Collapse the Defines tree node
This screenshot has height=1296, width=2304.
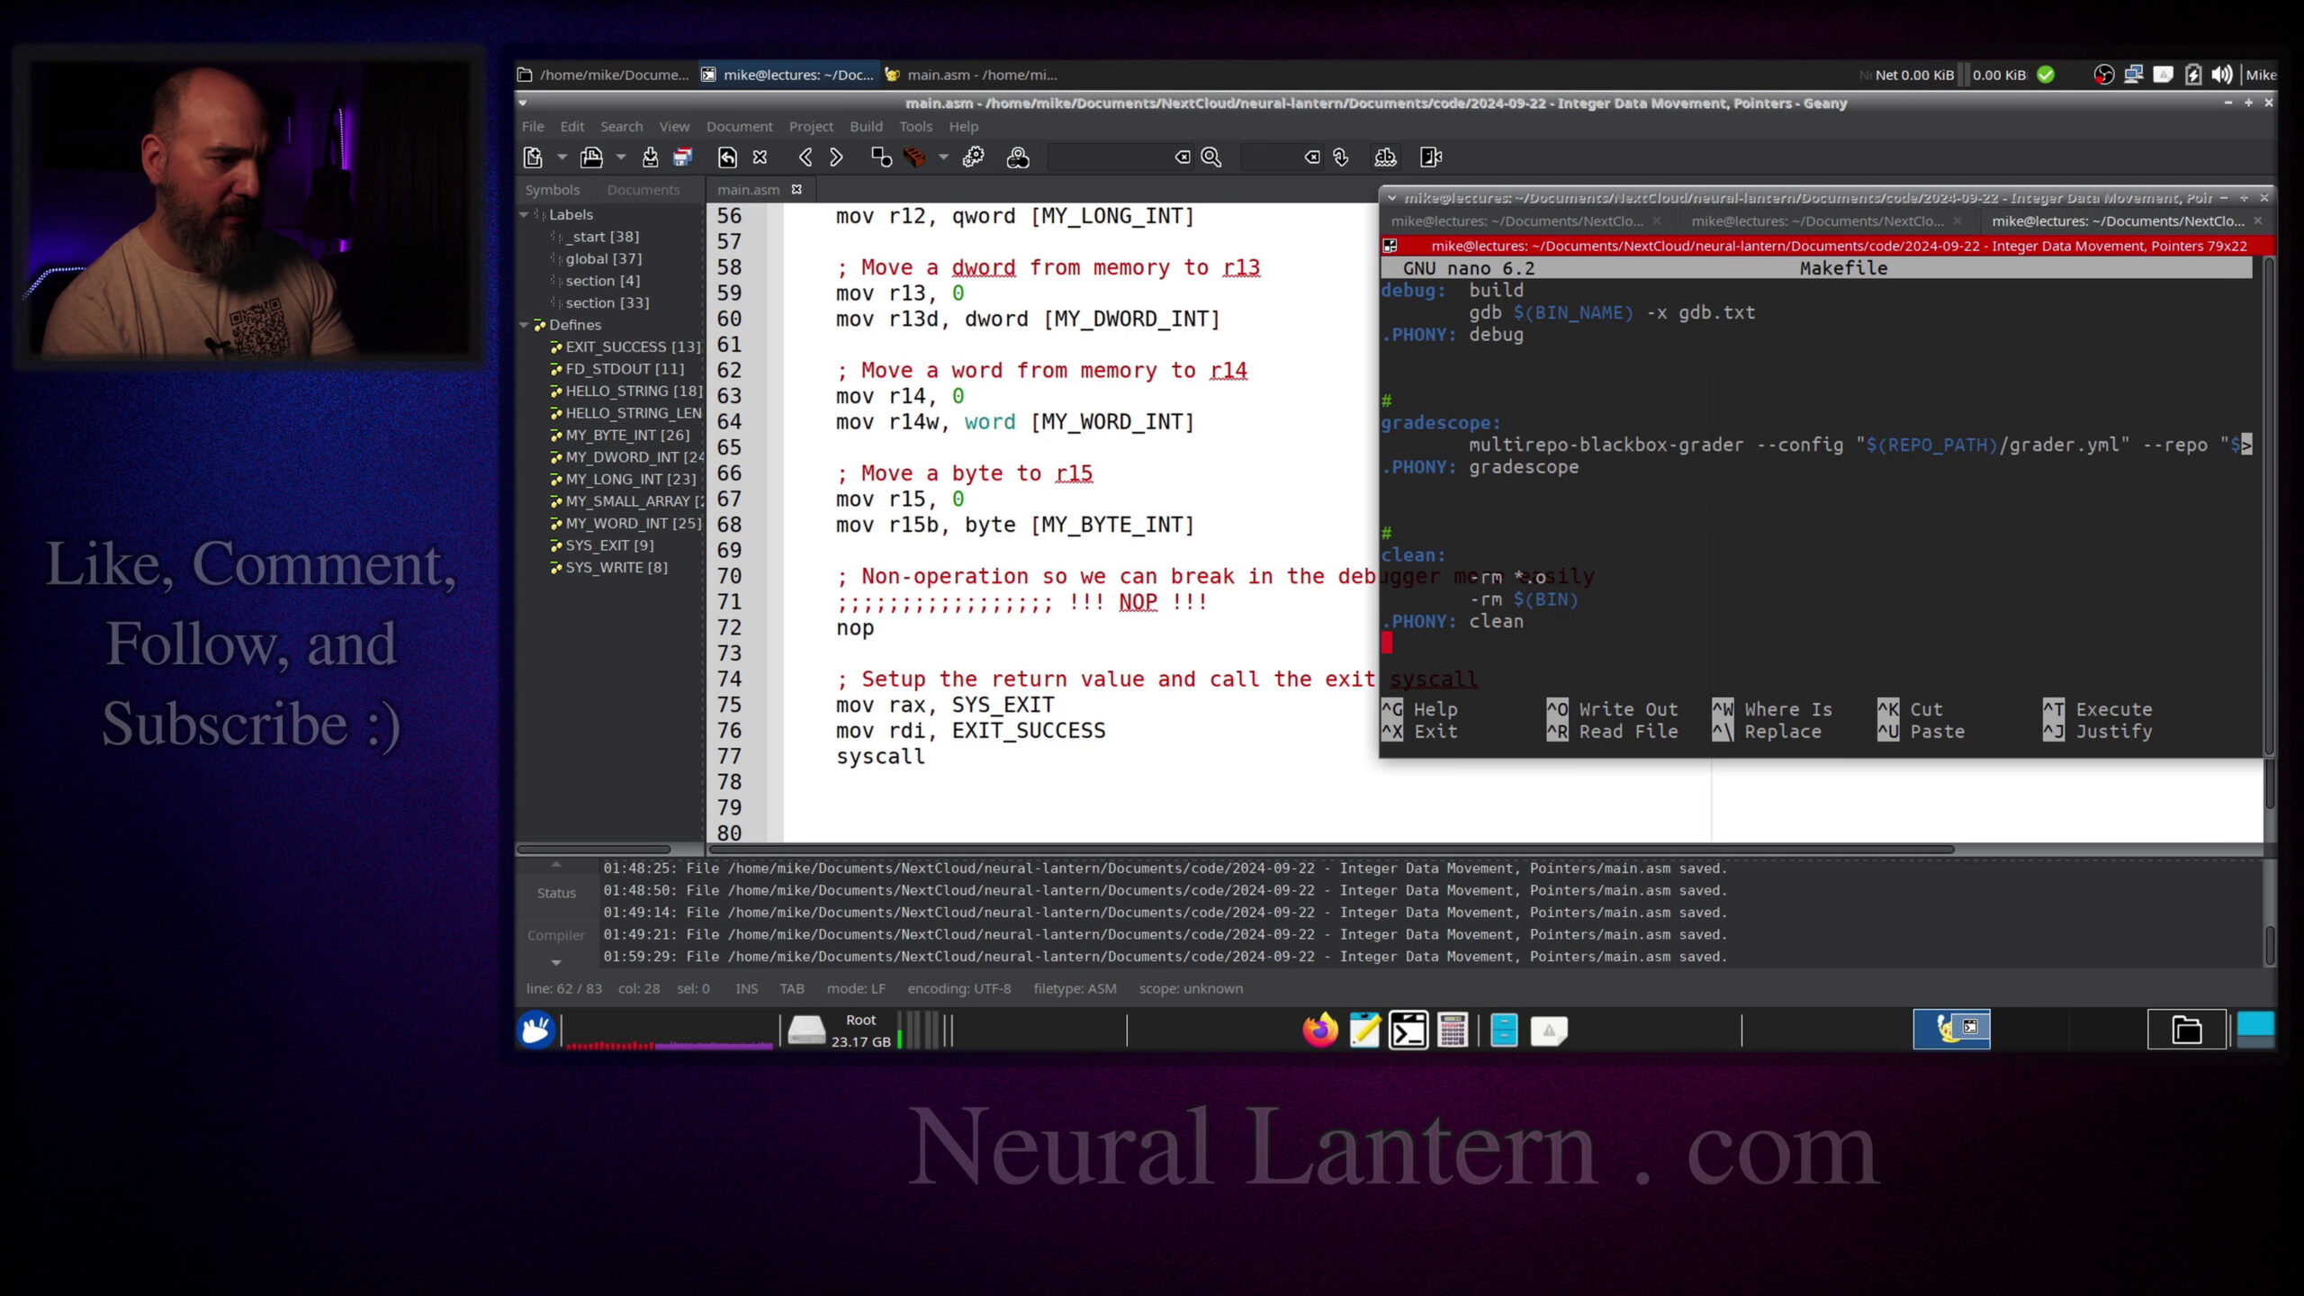(x=525, y=325)
